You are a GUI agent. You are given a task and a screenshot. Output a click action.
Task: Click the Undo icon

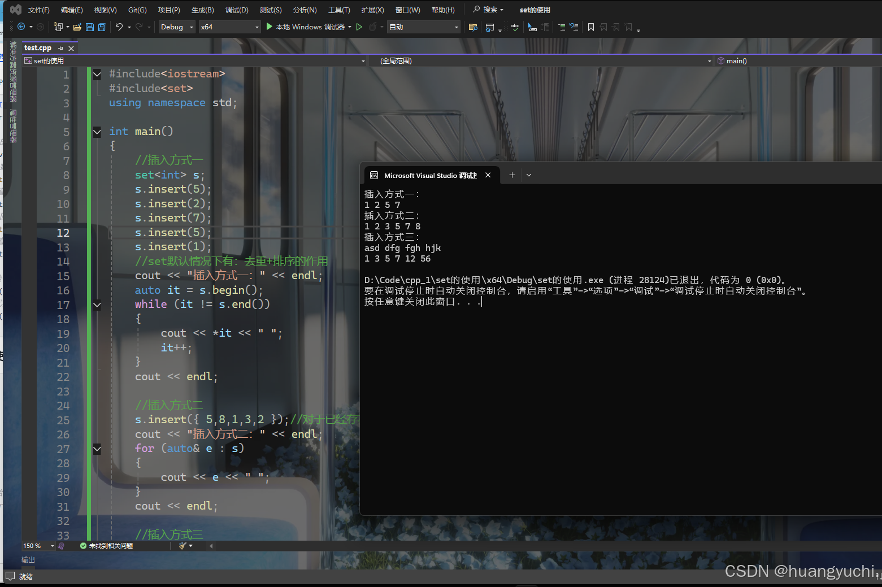(119, 27)
